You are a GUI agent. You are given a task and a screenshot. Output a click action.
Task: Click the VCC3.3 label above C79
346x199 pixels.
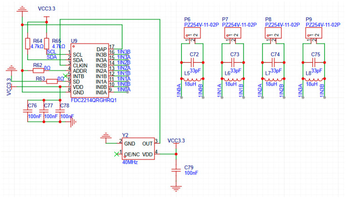(x=176, y=141)
